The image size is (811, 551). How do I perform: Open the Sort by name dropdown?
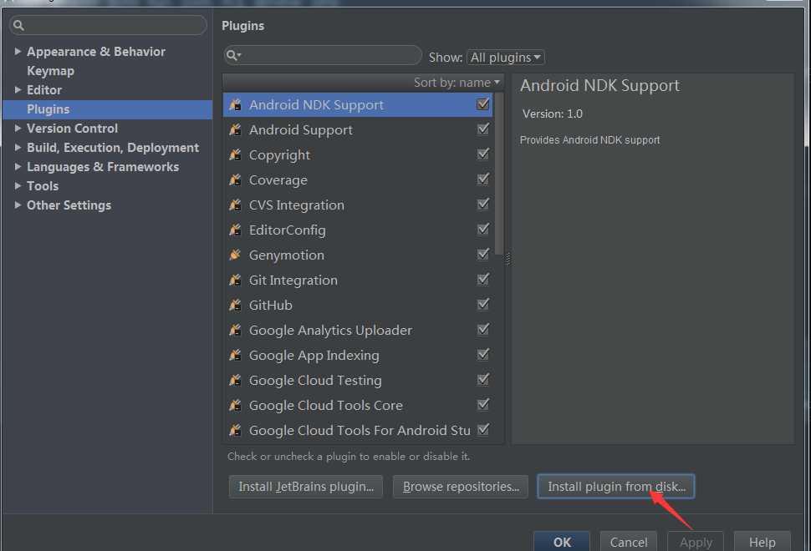click(457, 83)
